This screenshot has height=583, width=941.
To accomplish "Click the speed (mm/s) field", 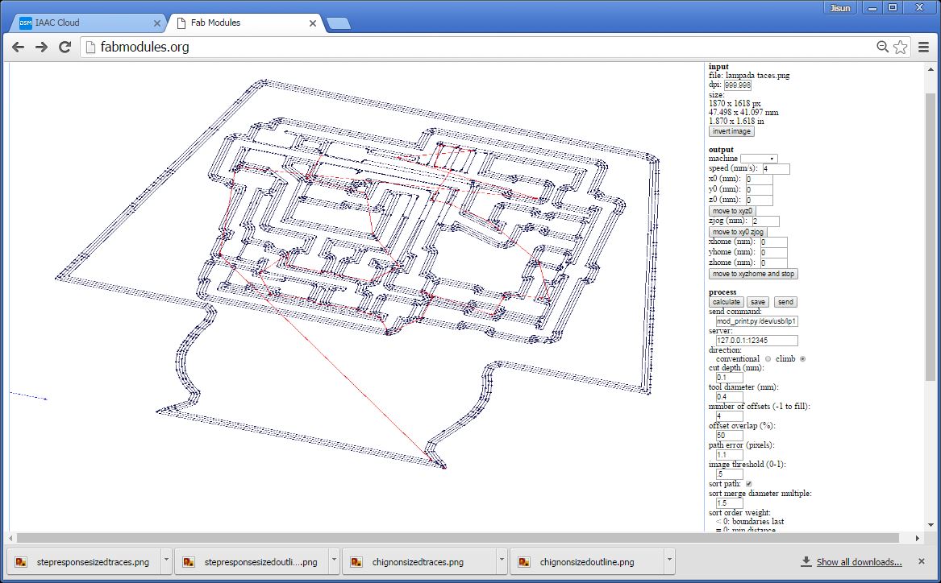I will coord(776,169).
